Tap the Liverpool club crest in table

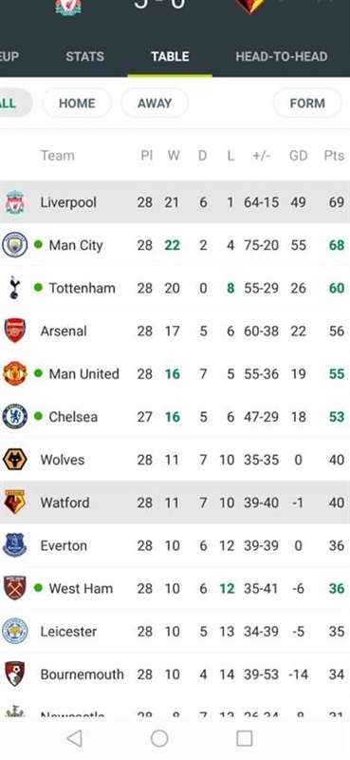(15, 202)
